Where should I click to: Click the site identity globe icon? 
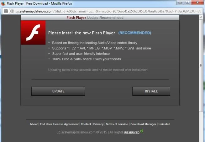[x=12, y=11]
